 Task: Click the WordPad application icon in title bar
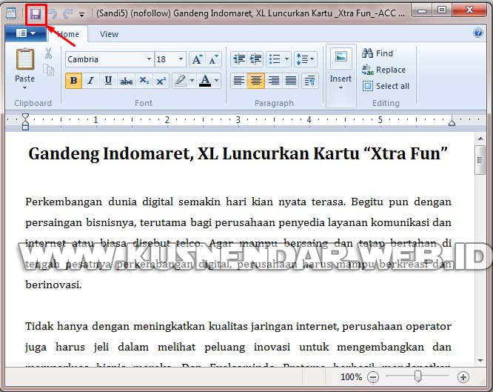[11, 13]
